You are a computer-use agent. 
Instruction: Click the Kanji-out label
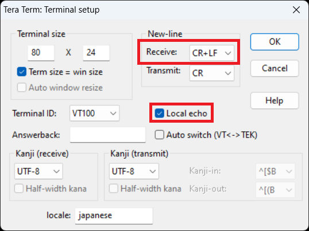pyautogui.click(x=208, y=189)
